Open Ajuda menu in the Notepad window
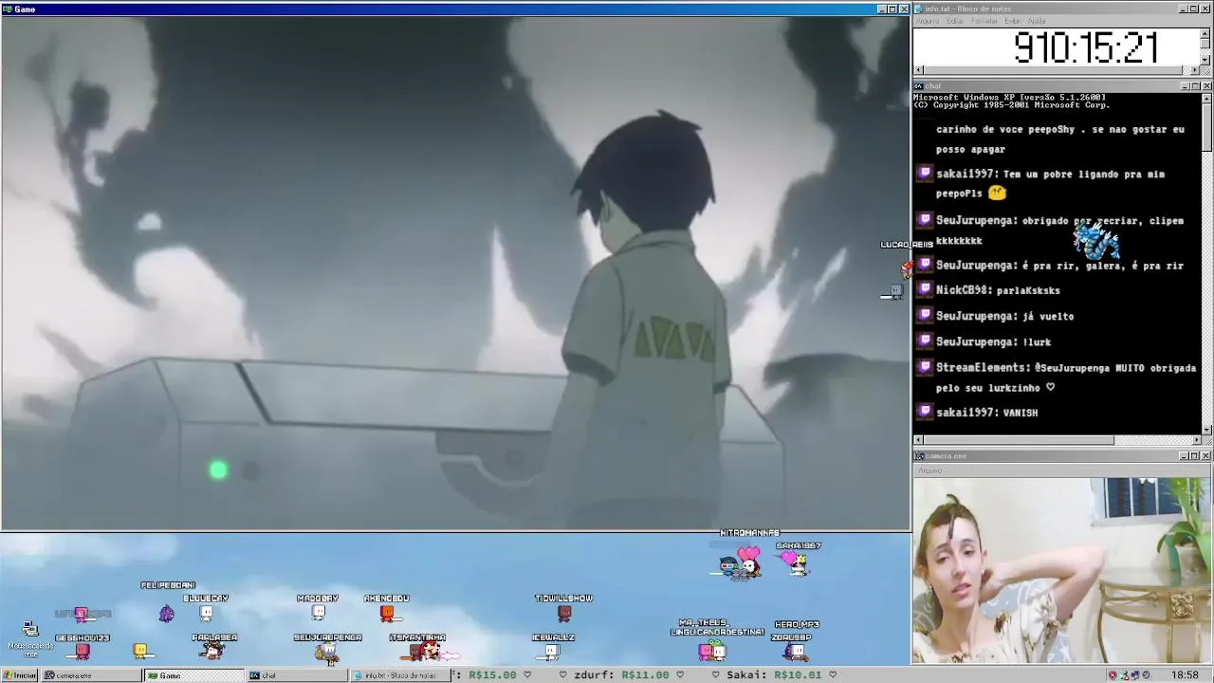This screenshot has width=1214, height=683. (1037, 21)
